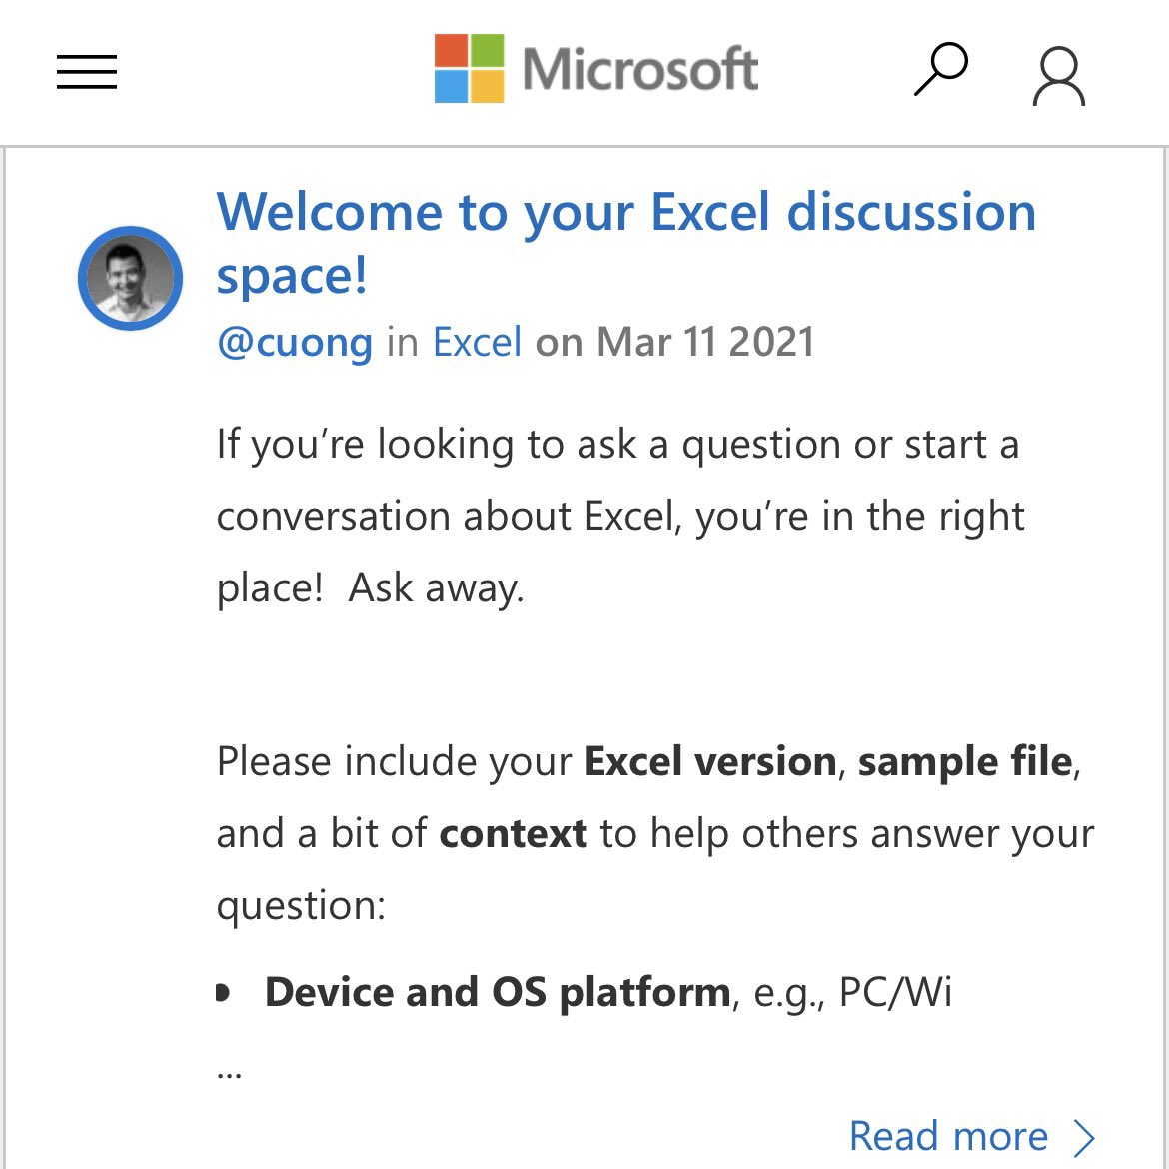Click the Read more link
Image resolution: width=1169 pixels, height=1169 pixels.
[x=949, y=1136]
